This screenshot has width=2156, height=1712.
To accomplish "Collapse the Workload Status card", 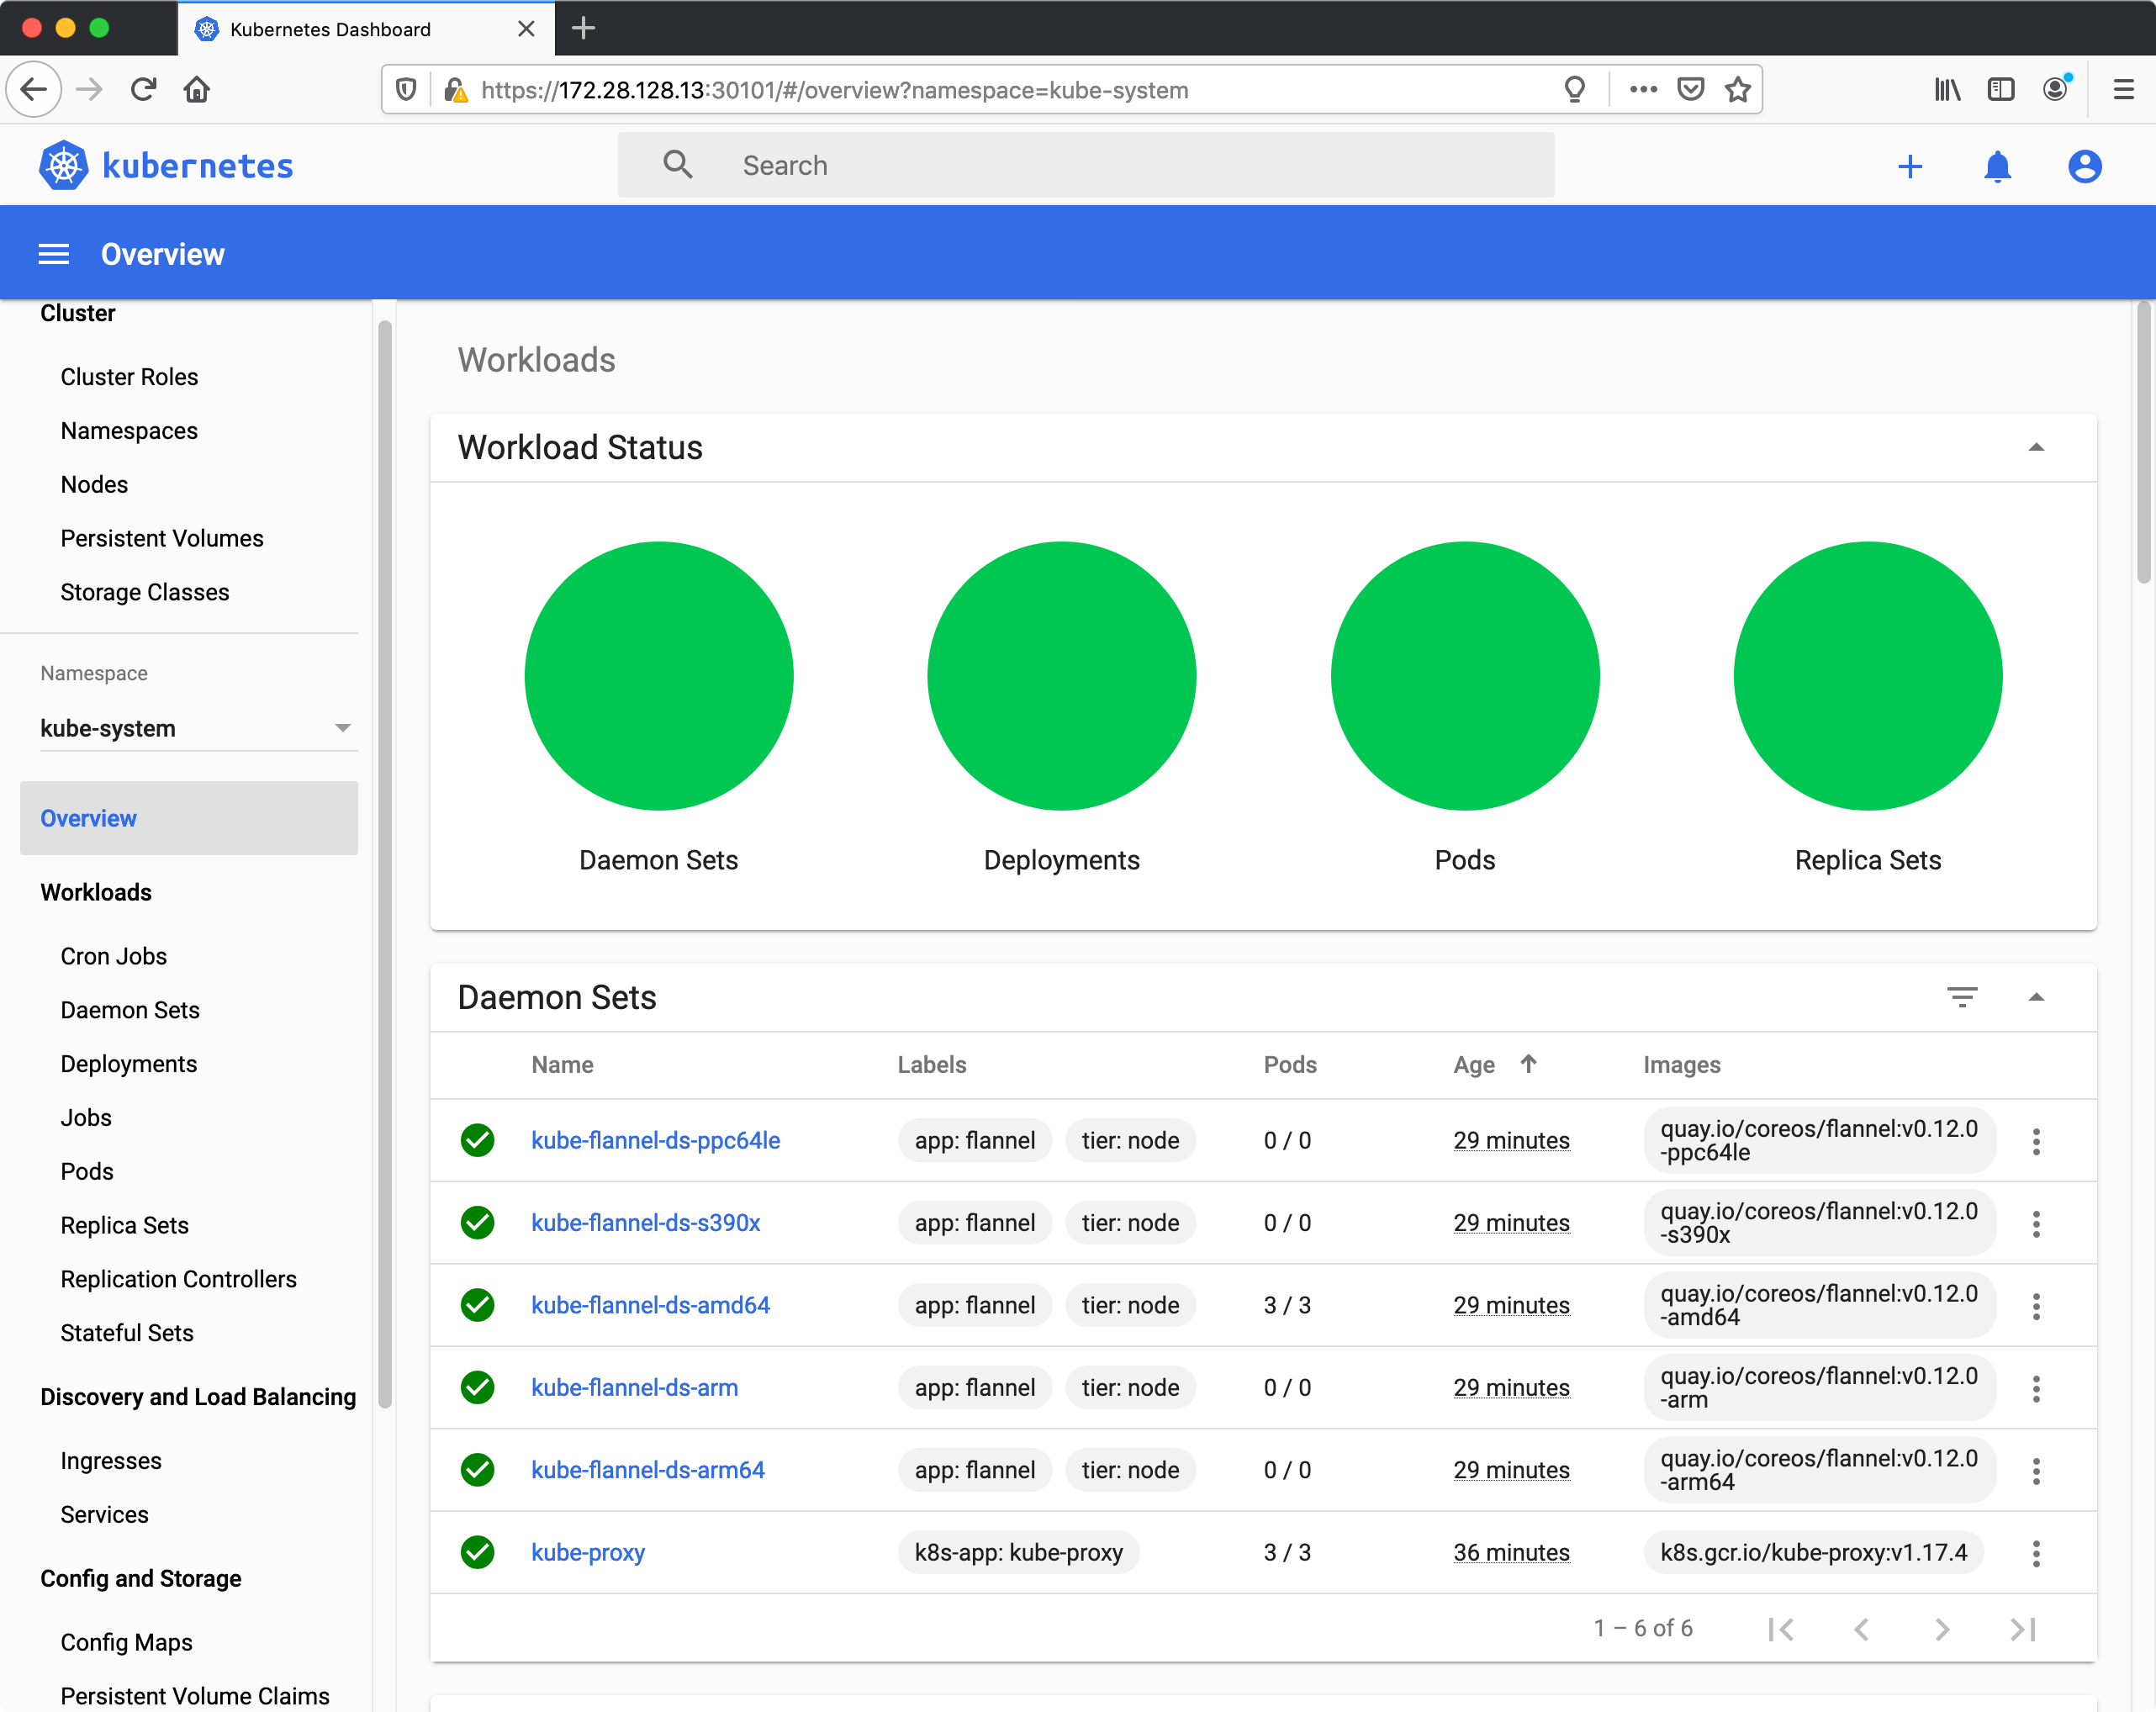I will coord(2035,447).
